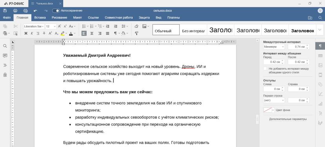Screen dimensions: 325x147
Task: Open table settings icon in the right sidebar
Action: click(x=320, y=56)
